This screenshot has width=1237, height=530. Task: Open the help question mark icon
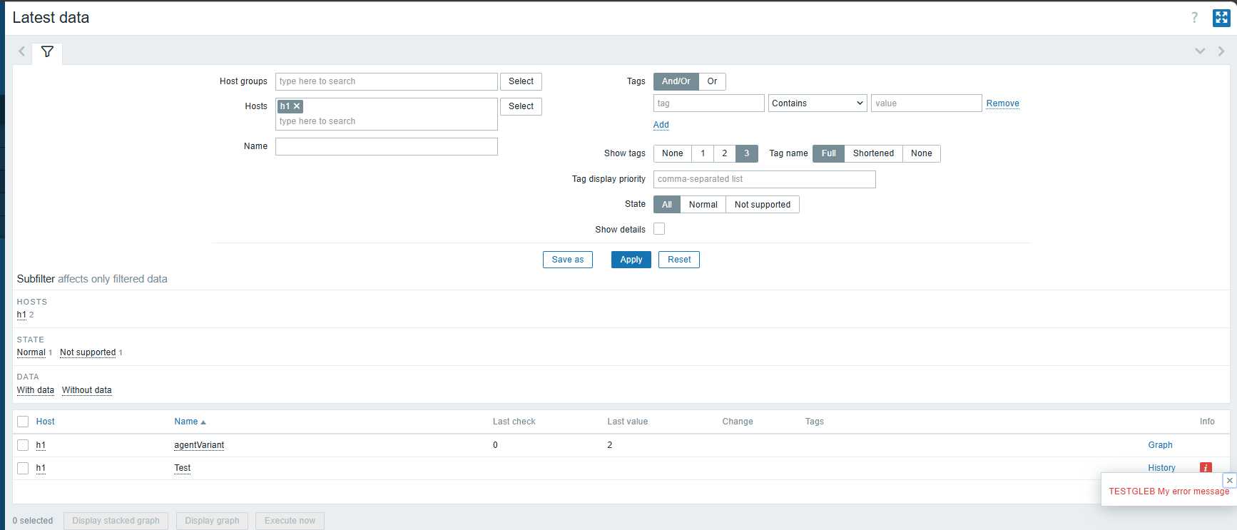[x=1194, y=18]
